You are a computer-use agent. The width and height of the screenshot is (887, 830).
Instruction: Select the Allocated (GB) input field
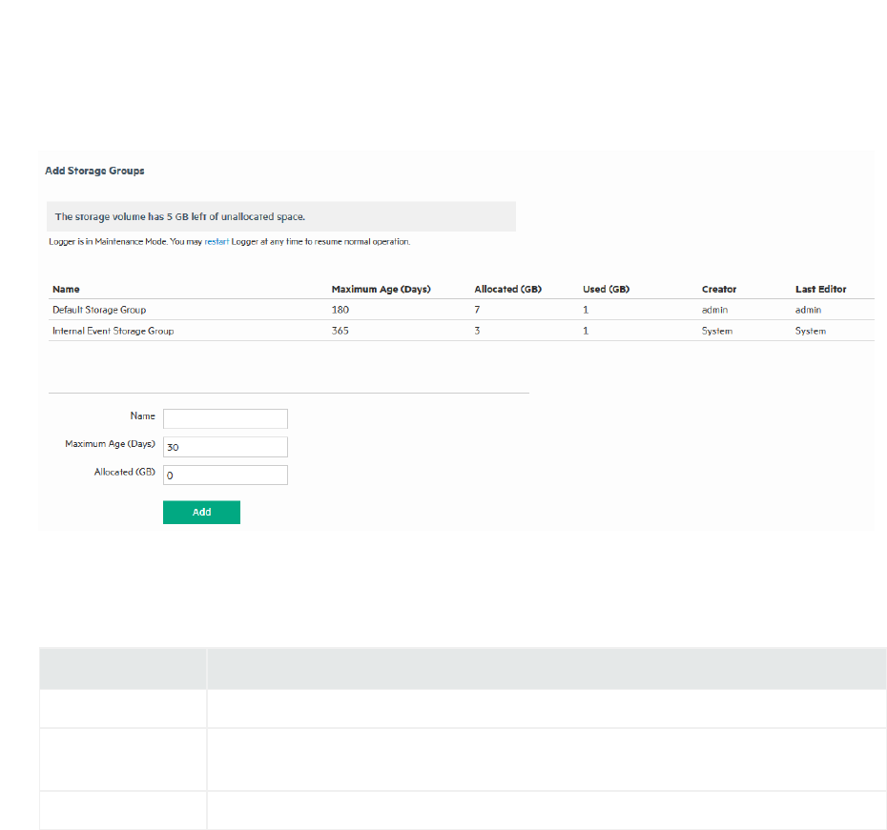click(x=225, y=475)
